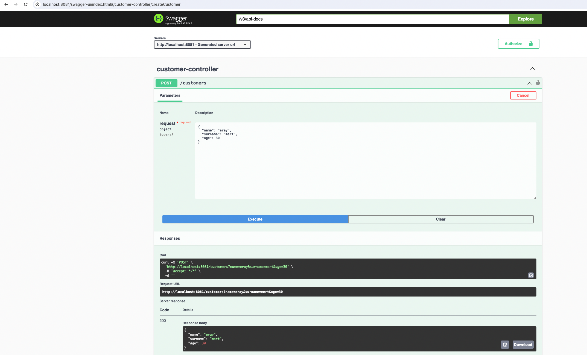Click the /customers endpoint path
Screen dimensions: 587x355
pos(193,83)
